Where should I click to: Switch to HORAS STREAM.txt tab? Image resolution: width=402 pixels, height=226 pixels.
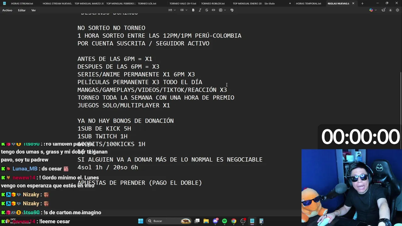(22, 3)
